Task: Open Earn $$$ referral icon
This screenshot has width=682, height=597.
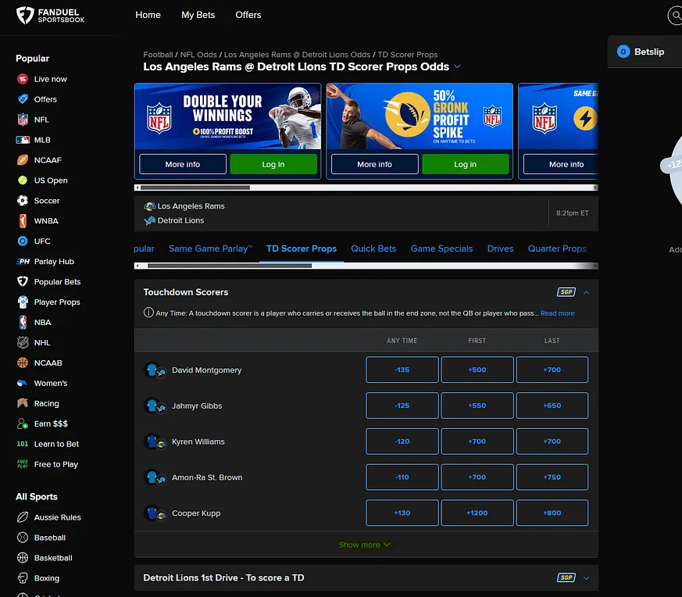Action: coord(23,424)
